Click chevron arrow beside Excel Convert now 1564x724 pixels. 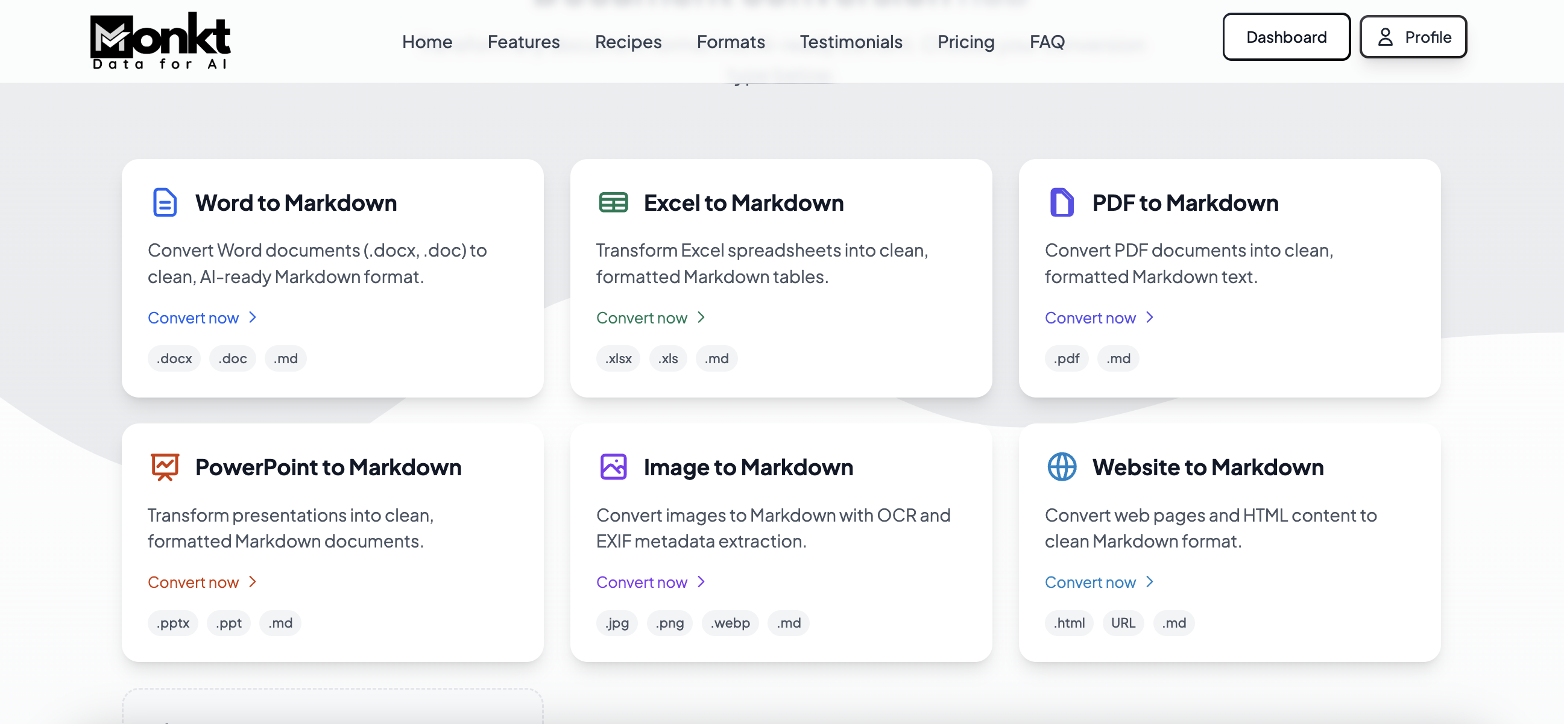[x=701, y=317]
